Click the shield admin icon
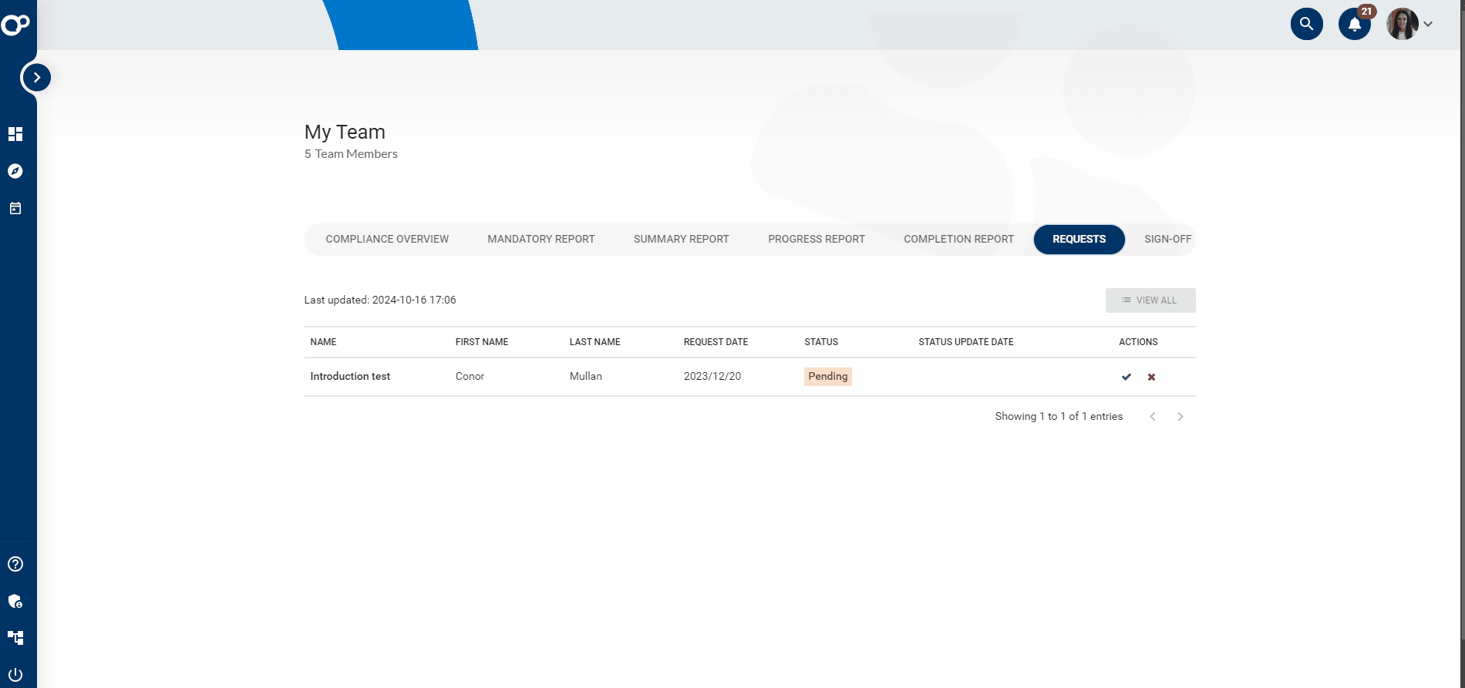The image size is (1465, 688). click(x=15, y=601)
